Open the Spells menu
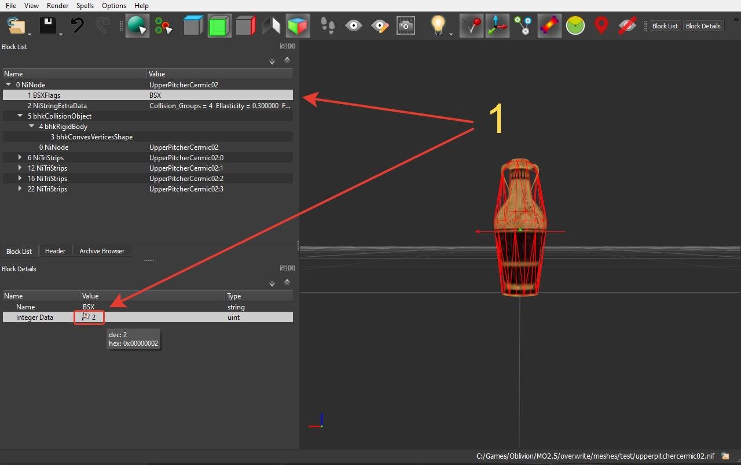 [x=85, y=6]
